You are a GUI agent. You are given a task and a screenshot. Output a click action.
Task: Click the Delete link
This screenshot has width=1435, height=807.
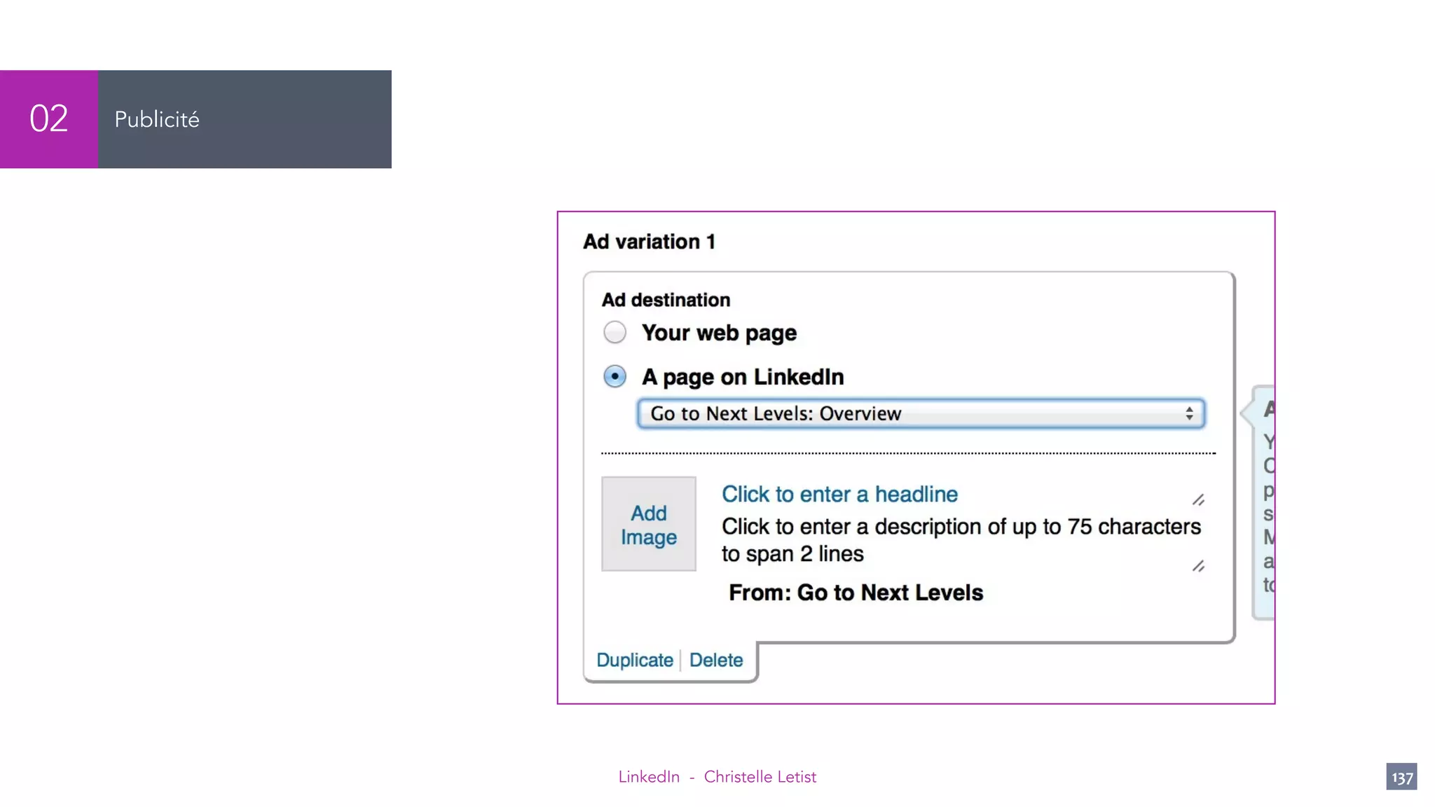coord(716,660)
